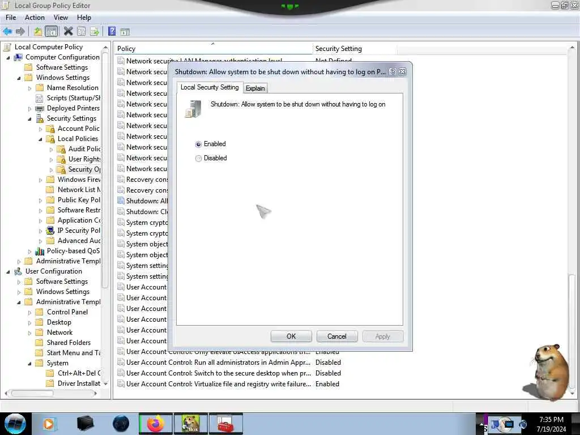Collapse the Computer Configuration node
The width and height of the screenshot is (580, 435).
click(x=8, y=58)
